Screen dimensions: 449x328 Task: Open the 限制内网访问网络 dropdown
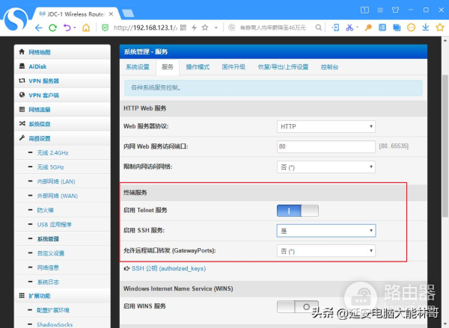(x=326, y=166)
